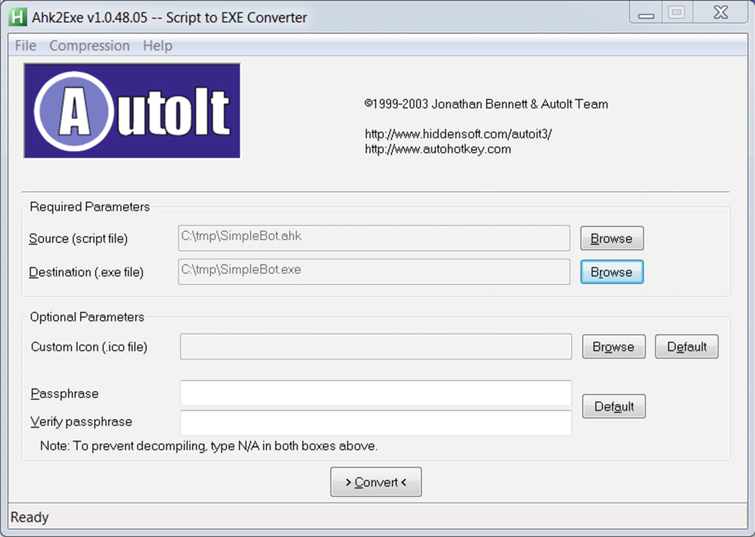Open the Compression menu
This screenshot has height=537, width=755.
pyautogui.click(x=89, y=46)
